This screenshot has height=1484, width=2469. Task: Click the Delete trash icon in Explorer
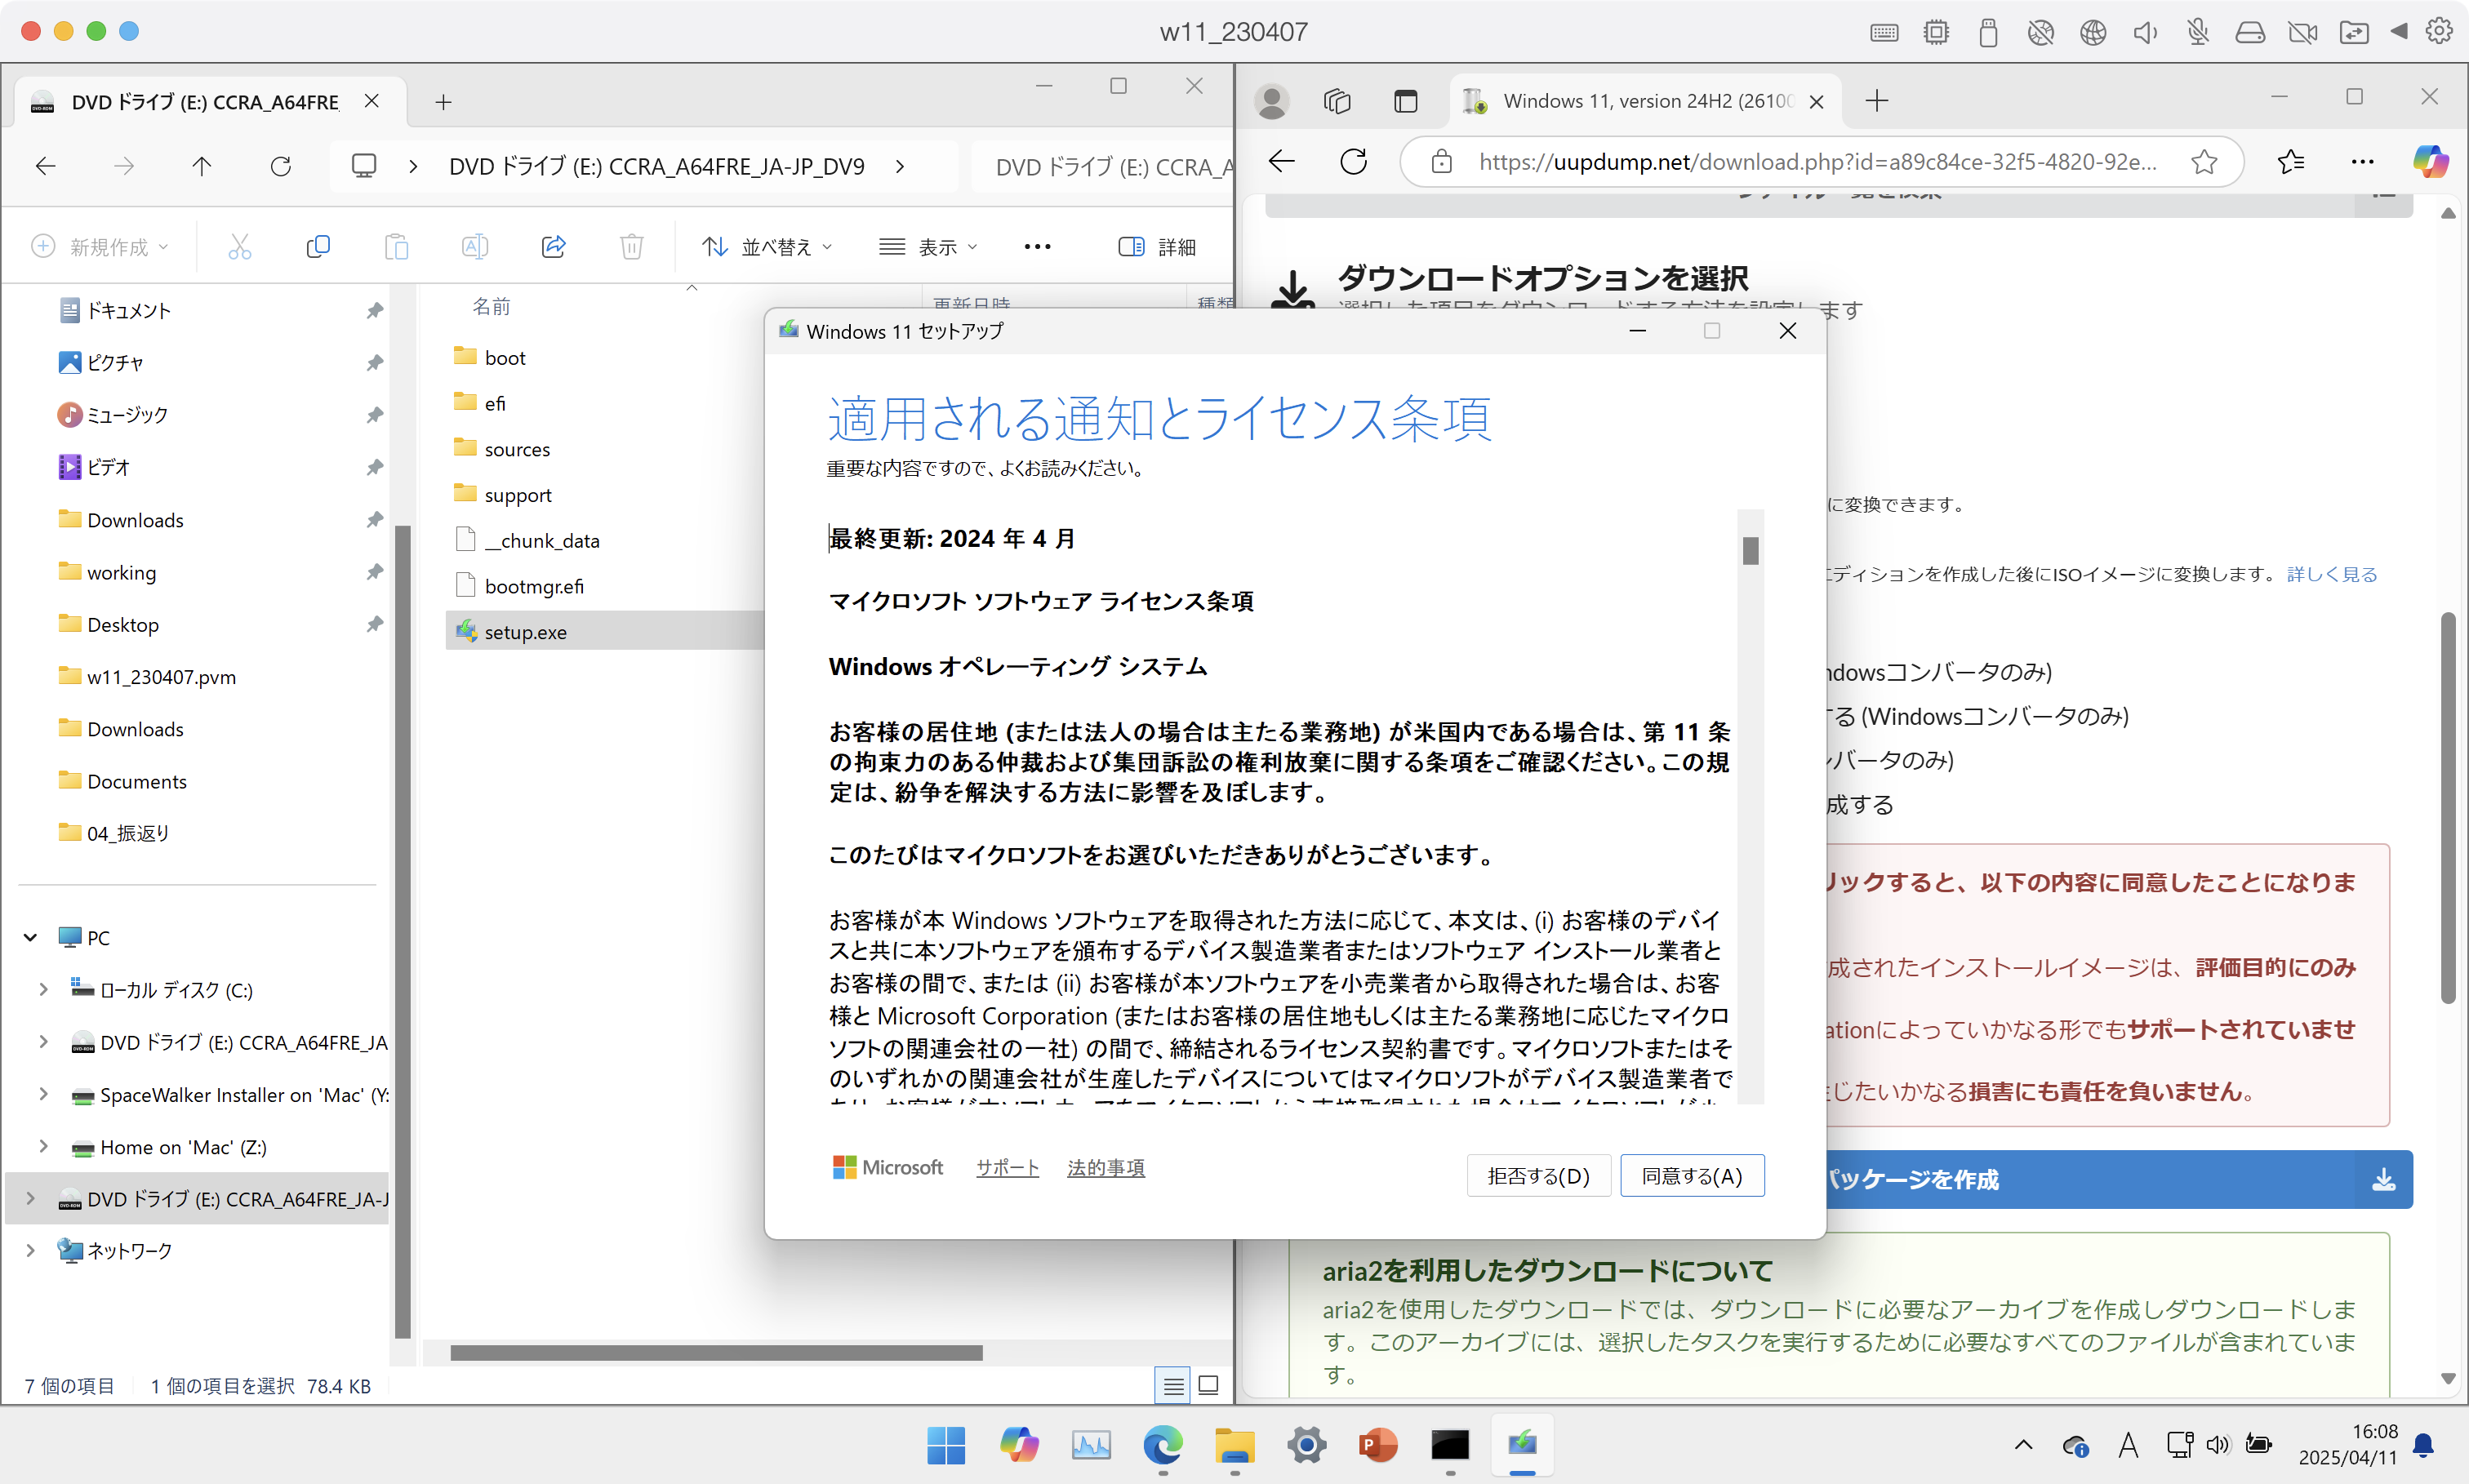point(632,247)
